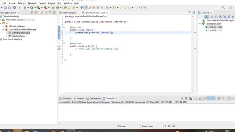Click the Pin Console icon

[218, 98]
